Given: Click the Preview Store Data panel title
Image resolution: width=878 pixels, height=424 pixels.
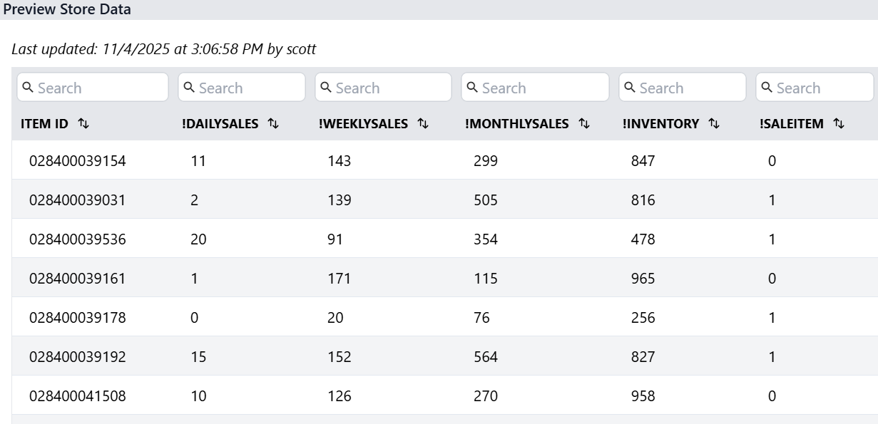Looking at the screenshot, I should 67,9.
